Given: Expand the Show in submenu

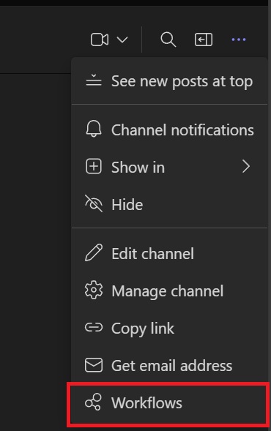Looking at the screenshot, I should tap(169, 167).
